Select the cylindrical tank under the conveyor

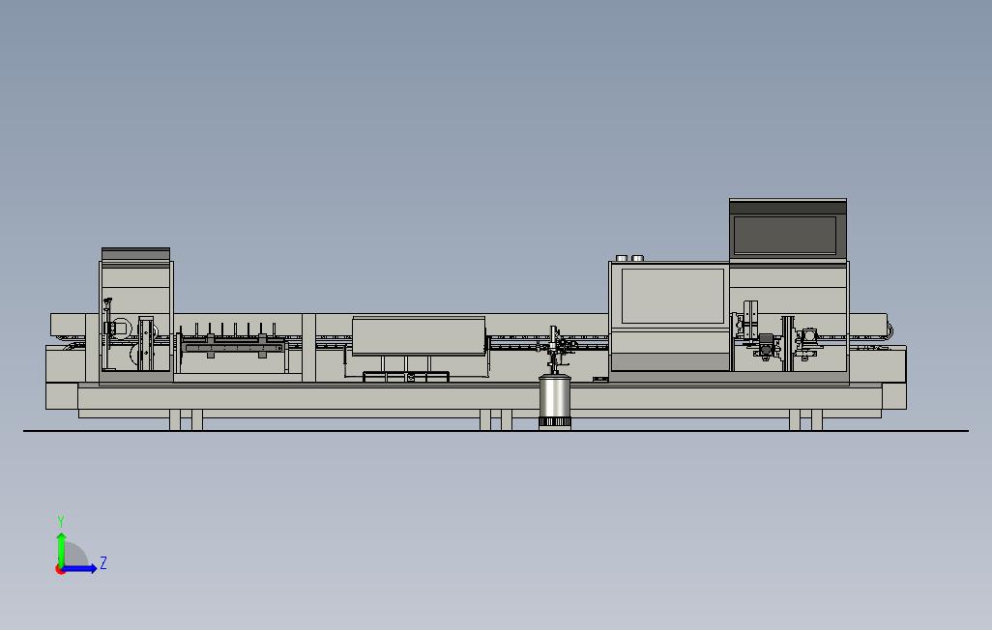(555, 402)
